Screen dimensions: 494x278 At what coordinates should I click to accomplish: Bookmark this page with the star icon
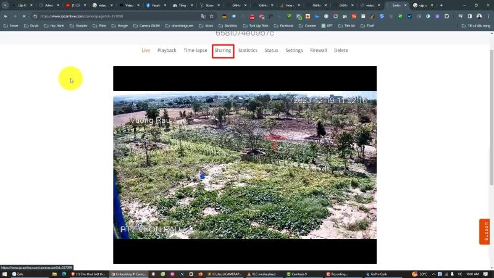211,16
